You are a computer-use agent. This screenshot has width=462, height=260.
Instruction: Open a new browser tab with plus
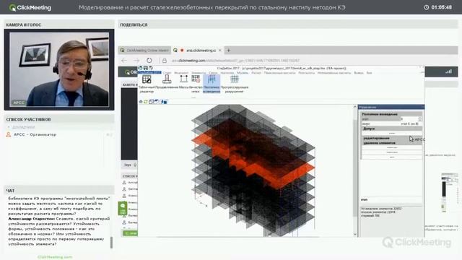[x=228, y=50]
